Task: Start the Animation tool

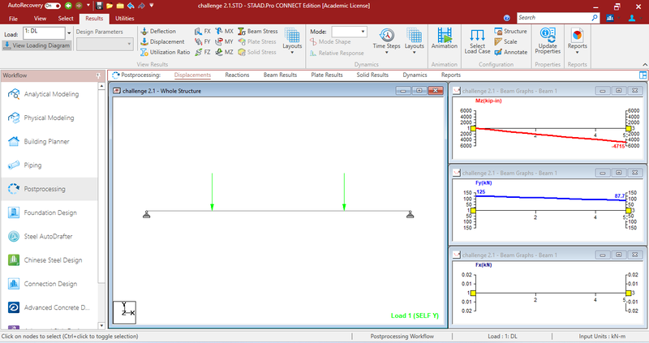Action: 445,38
